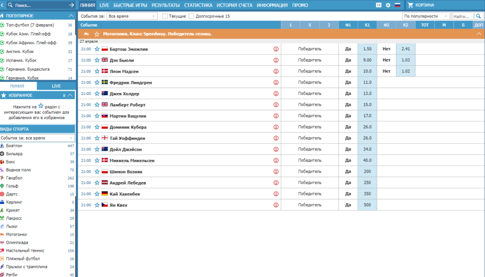Open info icon for Дэн Бьюли
The width and height of the screenshot is (485, 277).
(276, 60)
